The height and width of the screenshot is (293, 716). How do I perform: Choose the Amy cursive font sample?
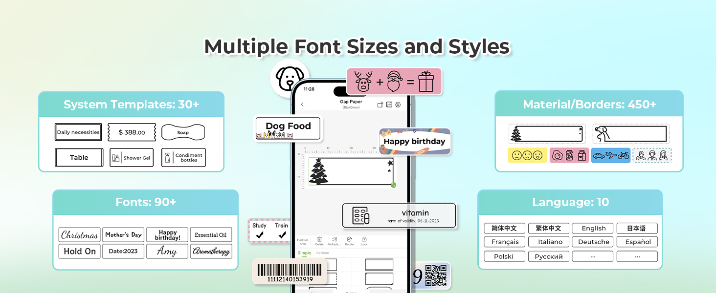(167, 251)
